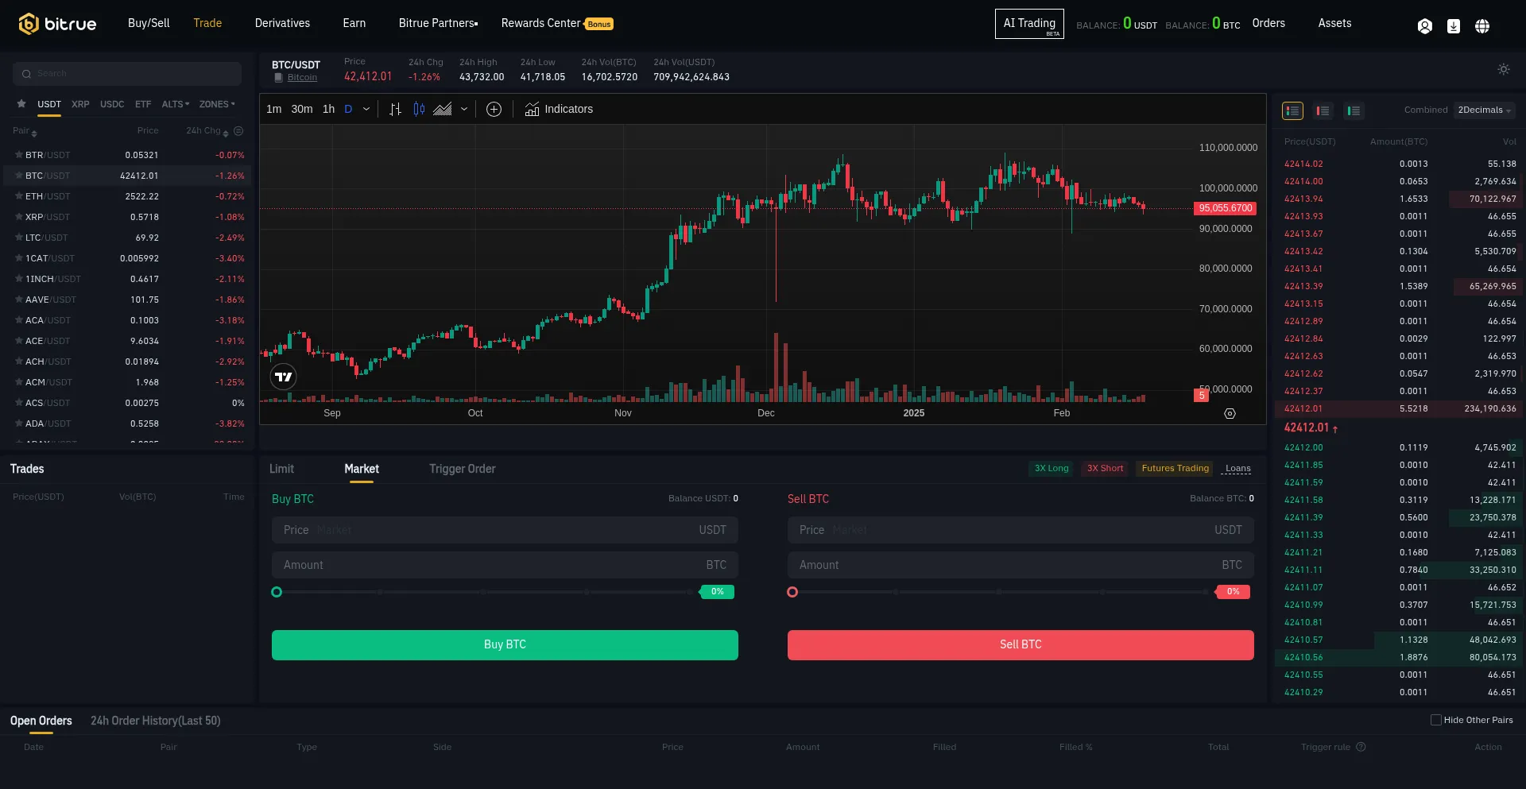Switch to the Limit order tab
Screen dimensions: 1526x789
tap(281, 469)
